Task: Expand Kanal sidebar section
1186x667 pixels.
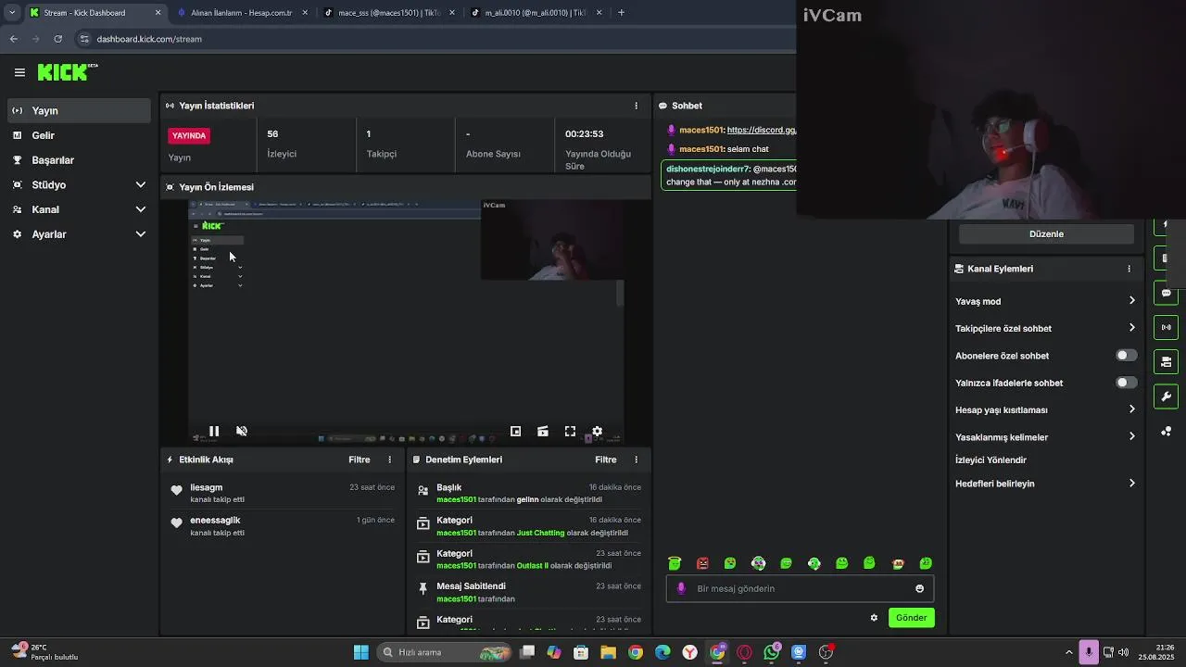Action: (141, 209)
